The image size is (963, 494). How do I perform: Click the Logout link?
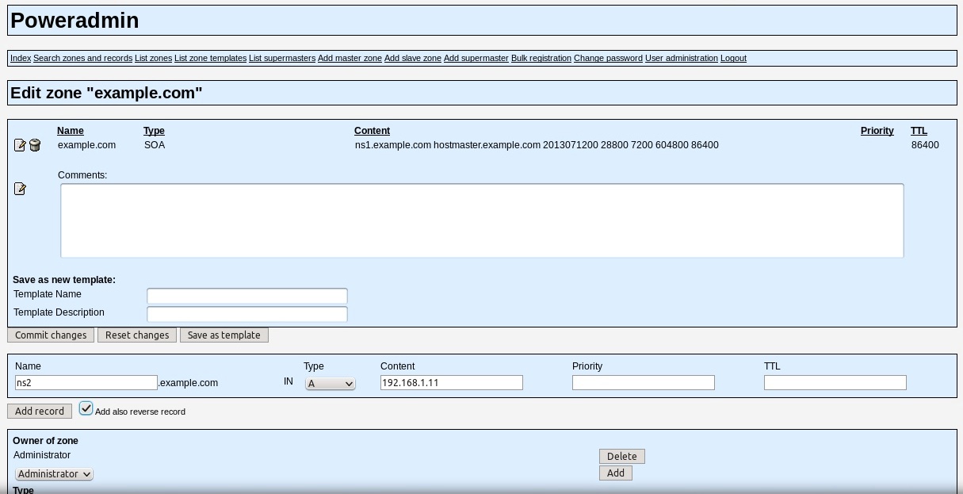pos(733,58)
